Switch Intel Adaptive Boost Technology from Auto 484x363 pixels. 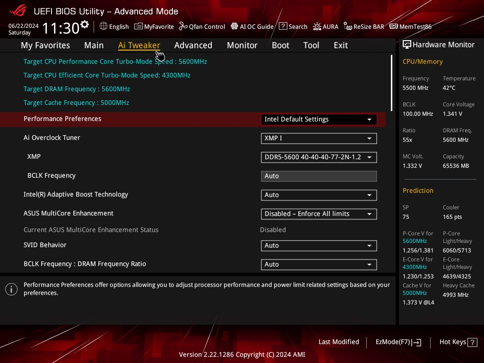pyautogui.click(x=319, y=195)
